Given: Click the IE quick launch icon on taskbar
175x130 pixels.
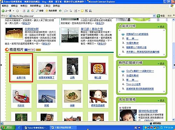Looking at the screenshot, I should click(x=19, y=128).
